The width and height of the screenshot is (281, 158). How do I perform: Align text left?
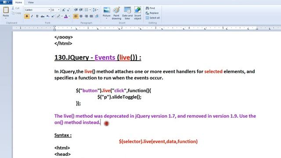pos(76,16)
